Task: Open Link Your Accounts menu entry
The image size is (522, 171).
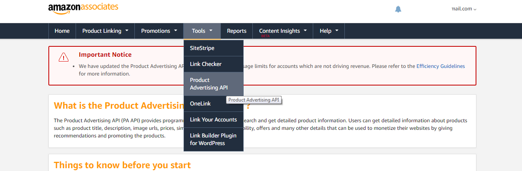Action: click(214, 119)
